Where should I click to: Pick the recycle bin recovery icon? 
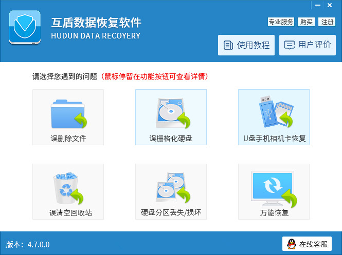(x=68, y=188)
